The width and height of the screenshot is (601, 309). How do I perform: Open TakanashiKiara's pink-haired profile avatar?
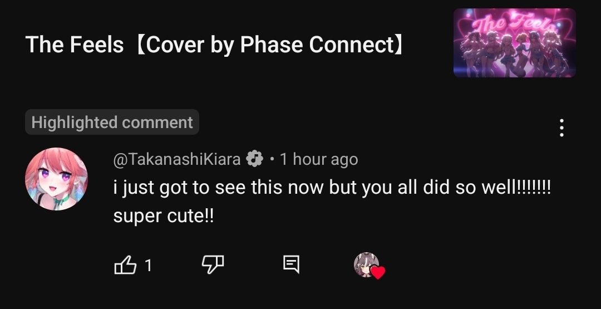(x=56, y=179)
